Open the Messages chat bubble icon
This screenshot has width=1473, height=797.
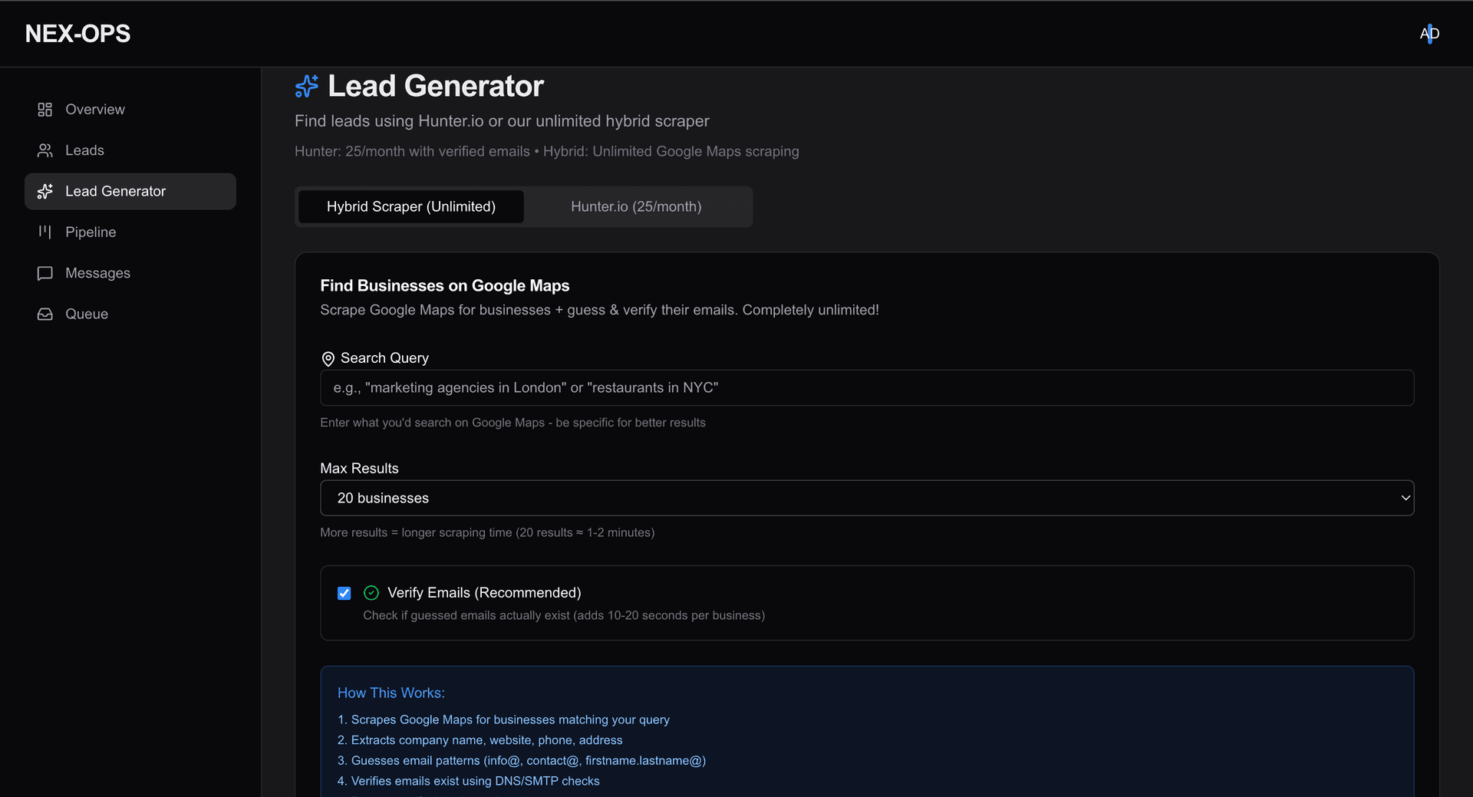(45, 273)
